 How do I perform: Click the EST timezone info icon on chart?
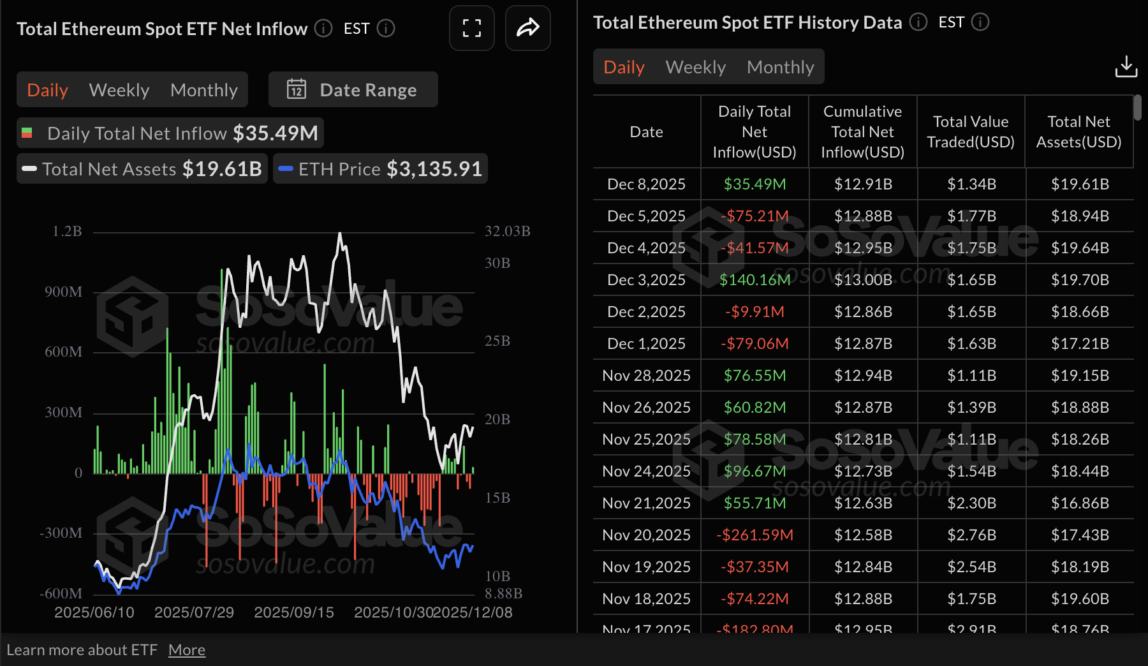385,28
